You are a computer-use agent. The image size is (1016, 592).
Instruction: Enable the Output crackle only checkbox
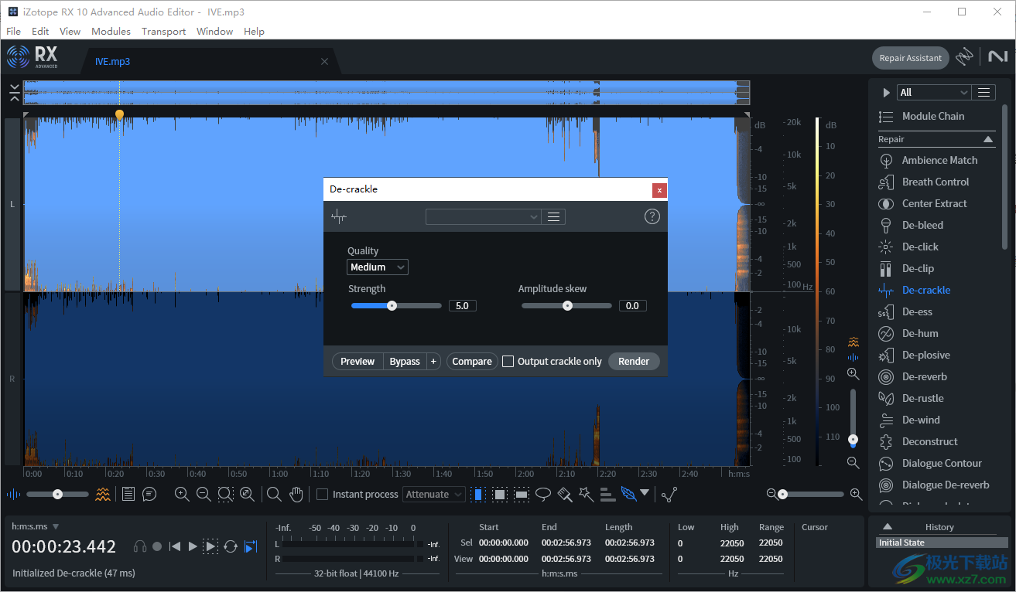(508, 361)
